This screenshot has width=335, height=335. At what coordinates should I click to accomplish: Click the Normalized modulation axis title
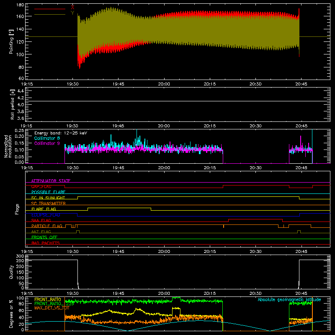click(x=8, y=146)
